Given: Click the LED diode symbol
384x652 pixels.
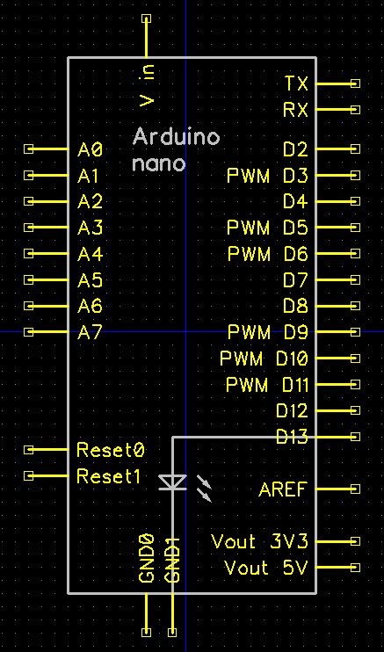Looking at the screenshot, I should point(172,482).
